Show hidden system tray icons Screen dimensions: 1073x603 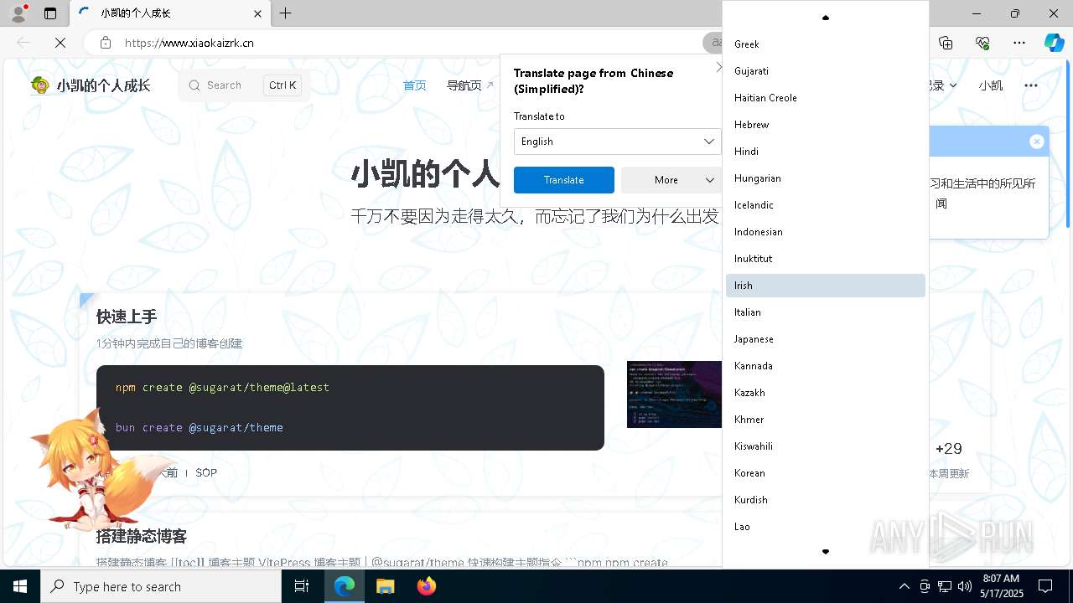point(904,586)
